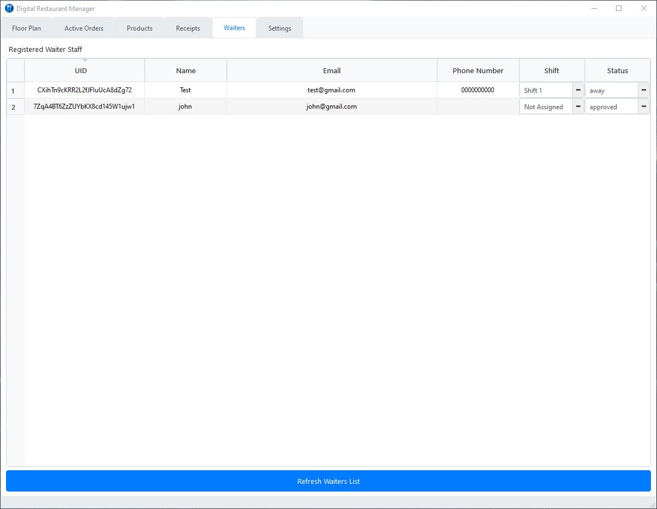The image size is (657, 509).
Task: Select the test@gmail.com email cell
Action: point(331,90)
